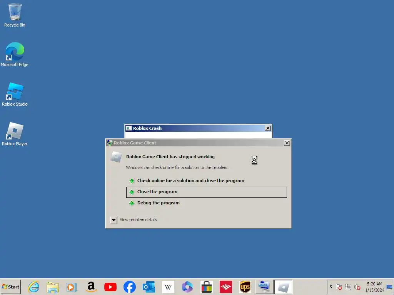
Task: Open YouTube shortcut in taskbar
Action: (x=110, y=287)
